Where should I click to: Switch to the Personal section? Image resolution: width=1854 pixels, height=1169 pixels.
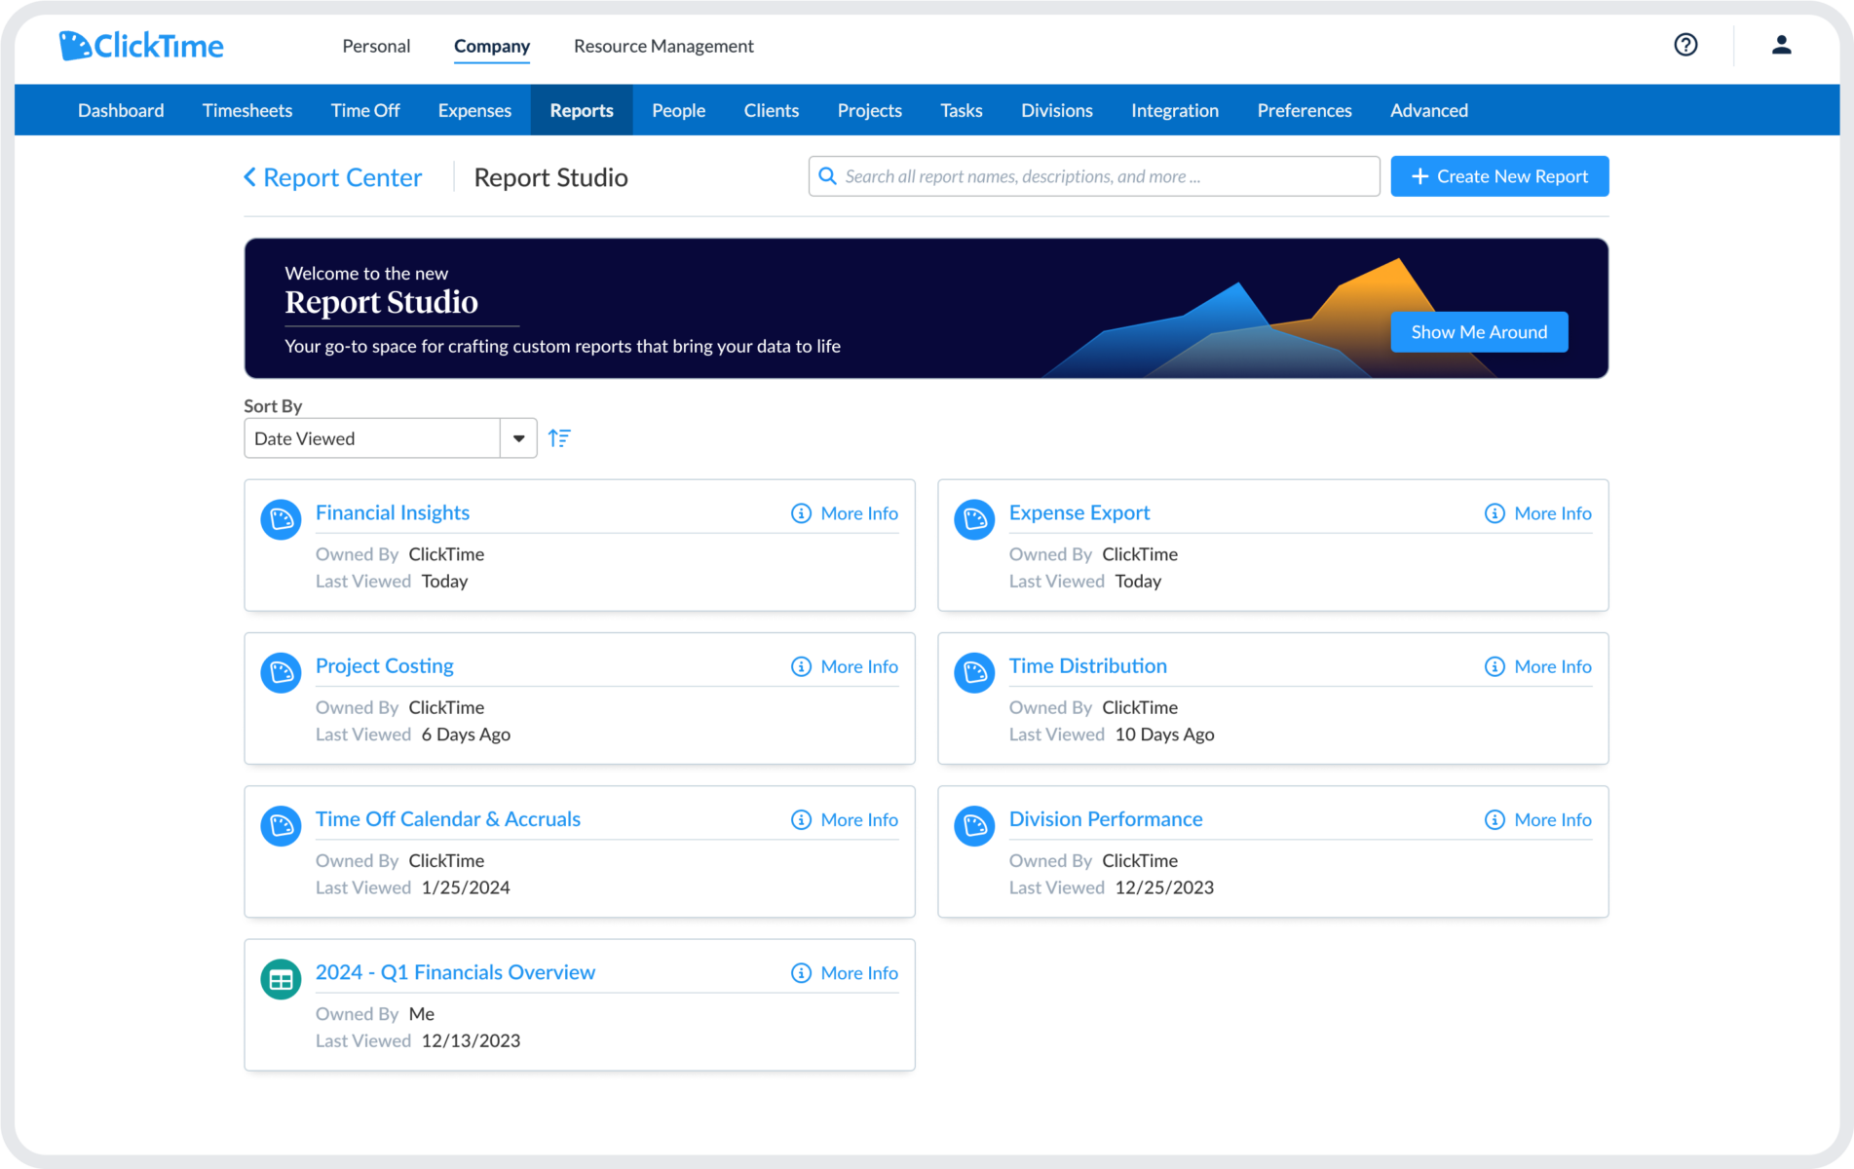(x=376, y=46)
